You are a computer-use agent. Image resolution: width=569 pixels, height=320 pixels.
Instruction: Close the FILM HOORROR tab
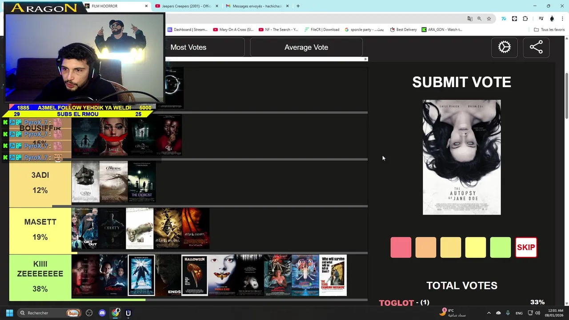coord(146,6)
